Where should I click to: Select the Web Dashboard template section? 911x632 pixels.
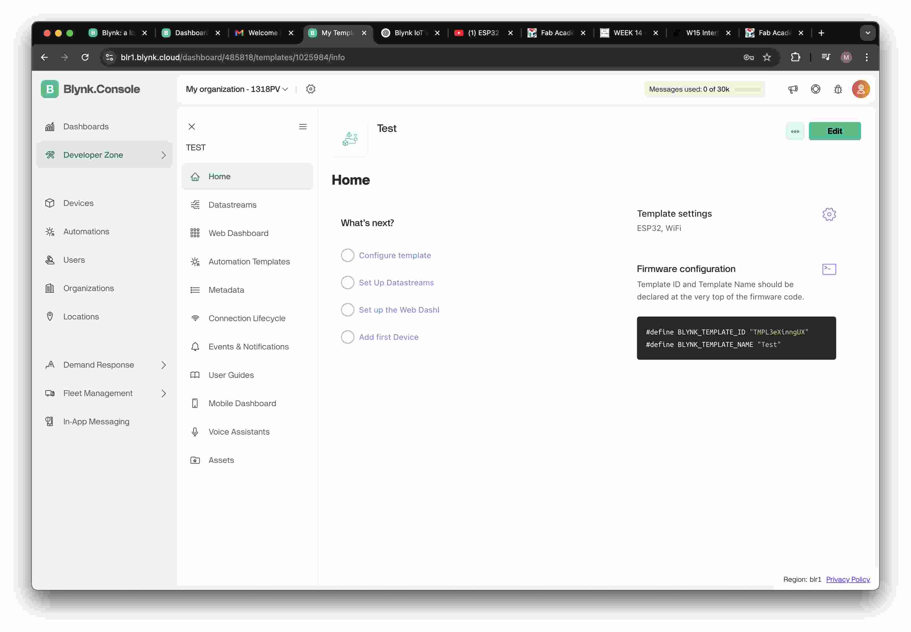[247, 233]
